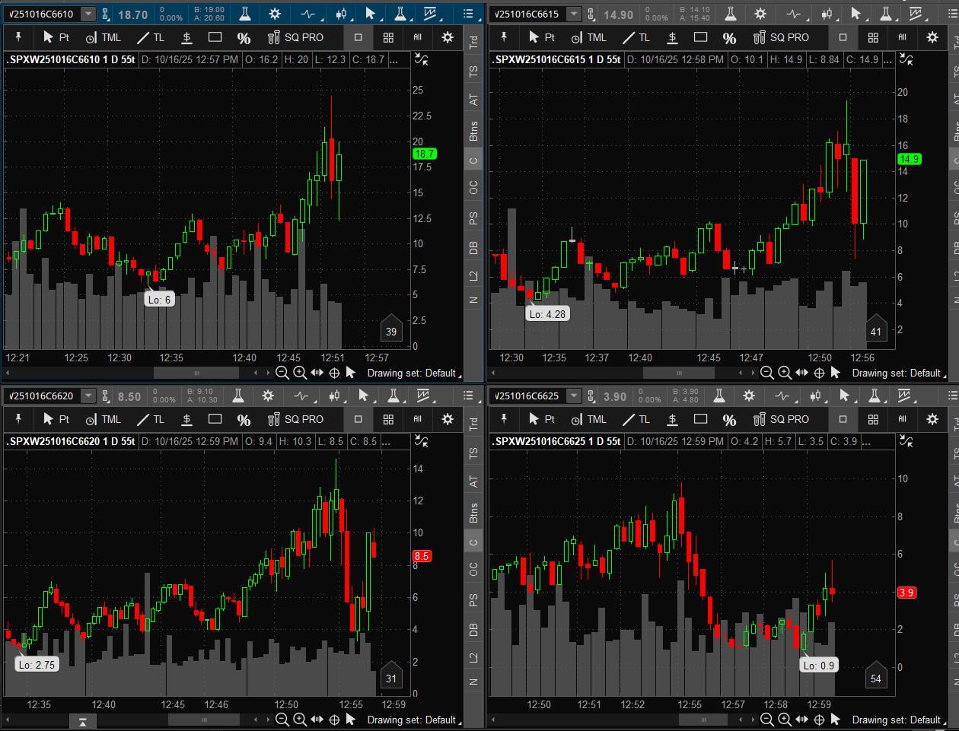Image resolution: width=959 pixels, height=731 pixels.
Task: Open the flask studies icon for C6610
Action: (244, 14)
